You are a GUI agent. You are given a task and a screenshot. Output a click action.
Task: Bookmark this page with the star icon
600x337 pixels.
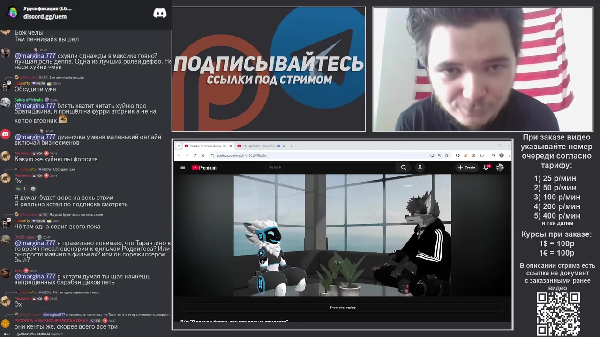(447, 155)
